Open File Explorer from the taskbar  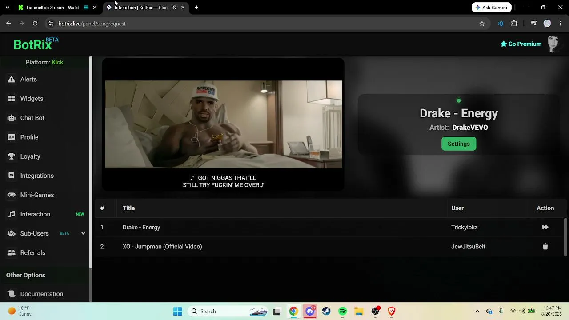[x=359, y=311]
